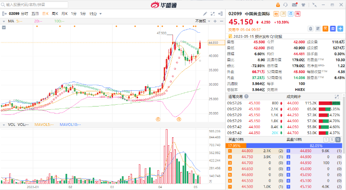Select the 日K daily candlestick tab
346x190 pixels.
click(46, 14)
